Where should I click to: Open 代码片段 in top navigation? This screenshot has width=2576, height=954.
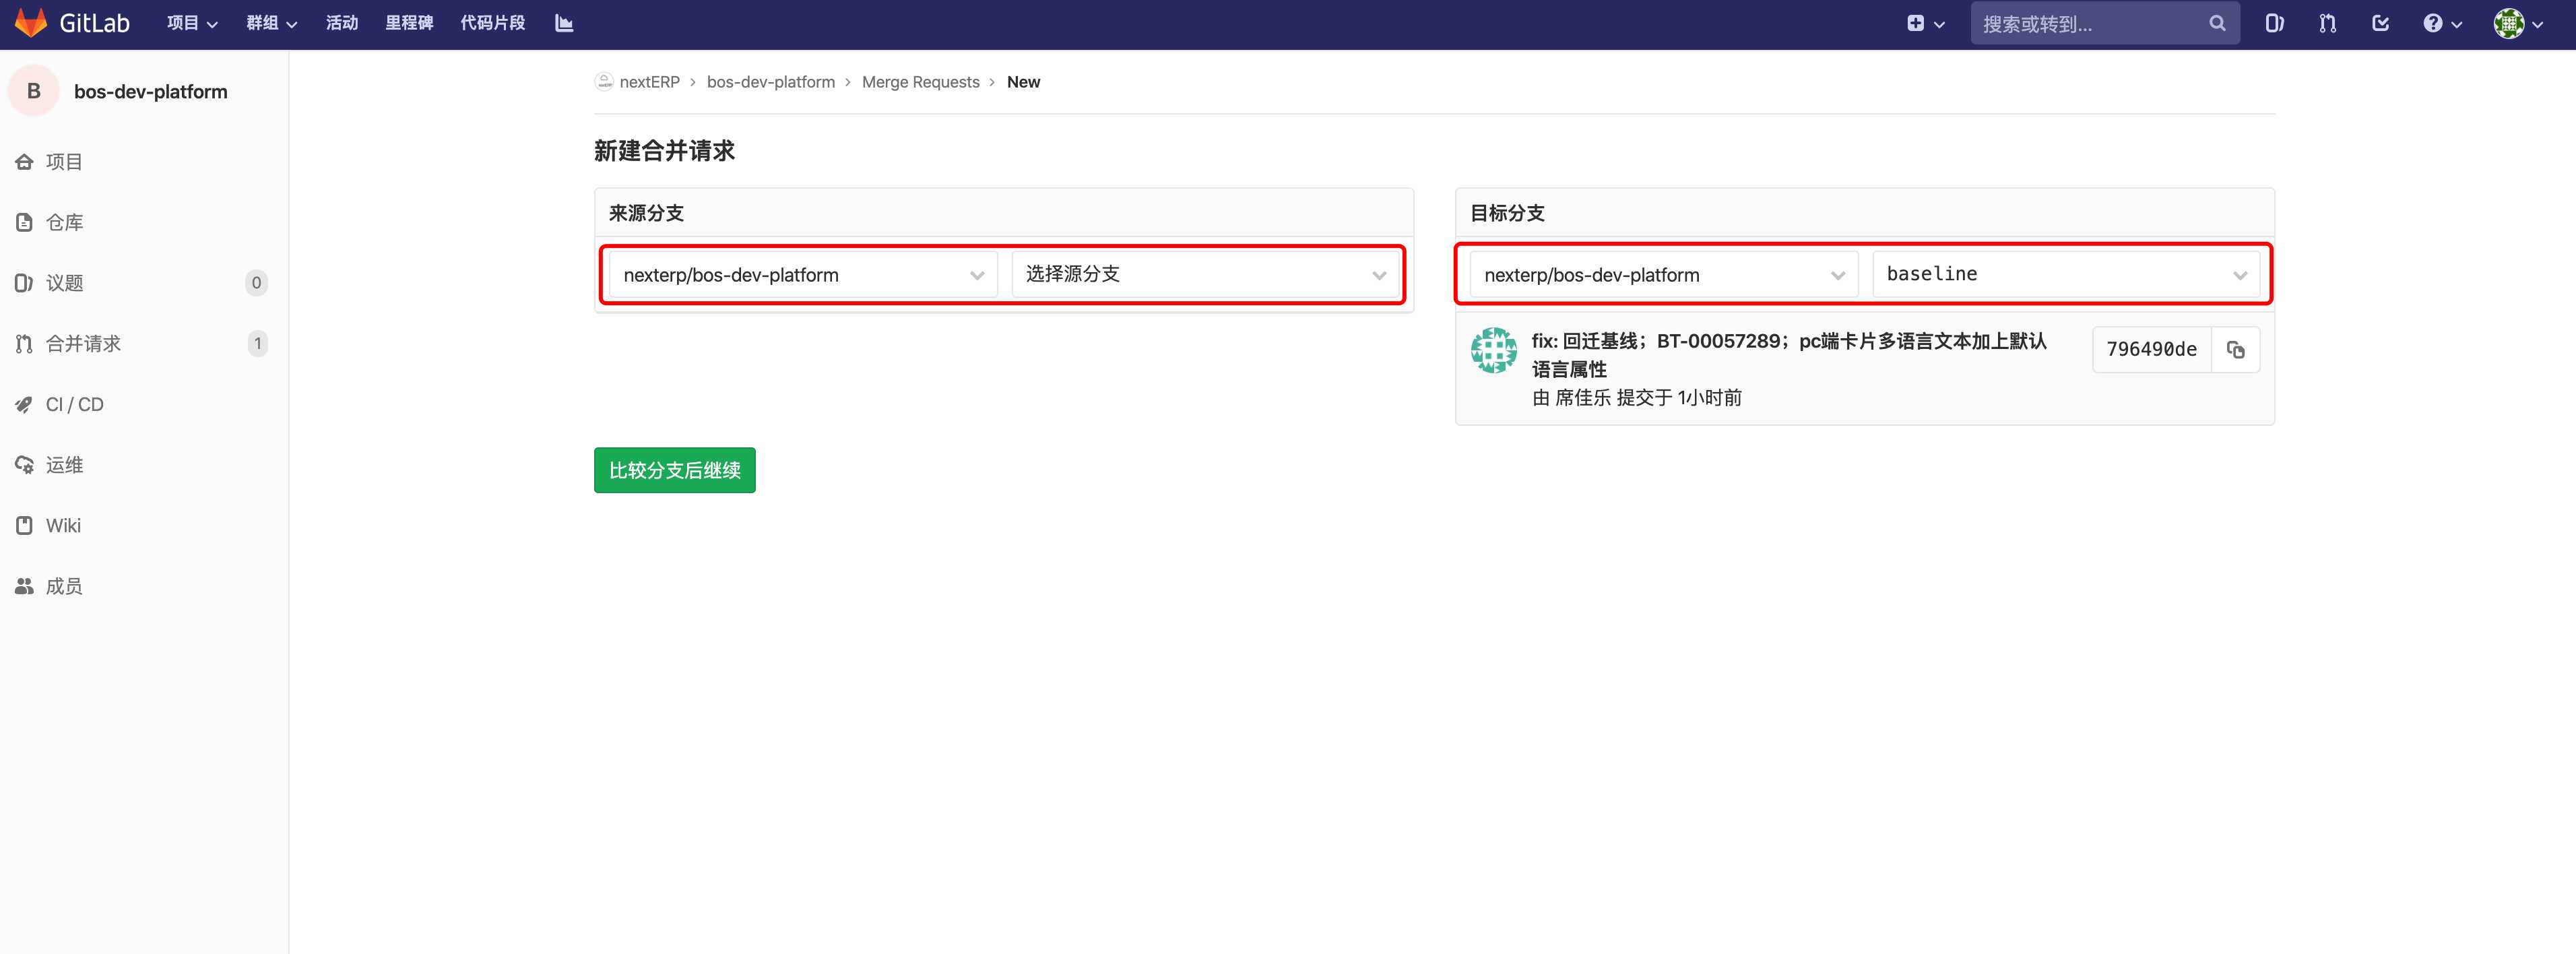(492, 23)
